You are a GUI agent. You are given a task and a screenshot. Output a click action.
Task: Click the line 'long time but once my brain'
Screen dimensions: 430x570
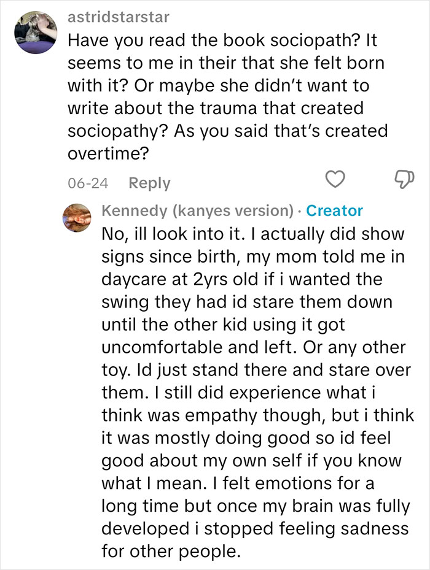click(256, 506)
